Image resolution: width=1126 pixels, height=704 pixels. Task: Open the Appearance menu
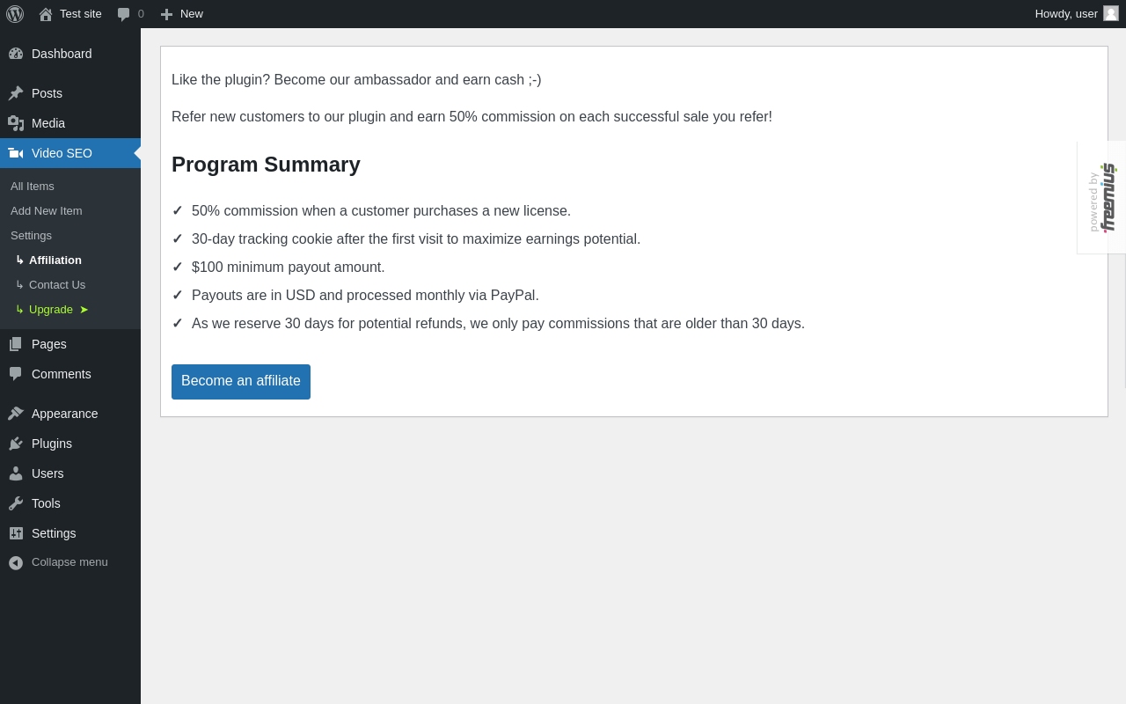tap(64, 414)
